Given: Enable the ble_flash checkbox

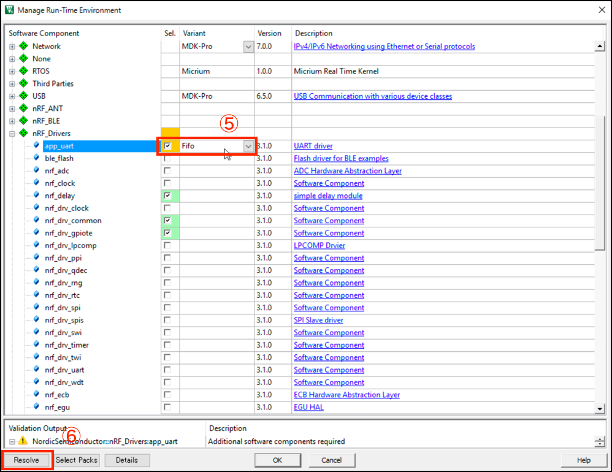Looking at the screenshot, I should (x=167, y=158).
